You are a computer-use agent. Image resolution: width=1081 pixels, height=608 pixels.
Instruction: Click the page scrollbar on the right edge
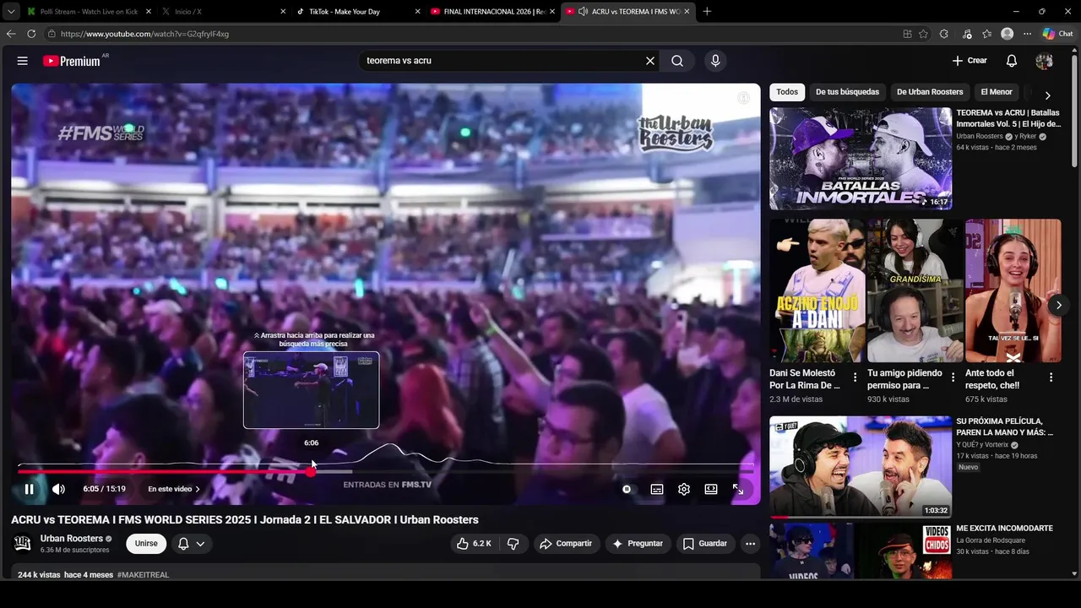click(x=1074, y=110)
